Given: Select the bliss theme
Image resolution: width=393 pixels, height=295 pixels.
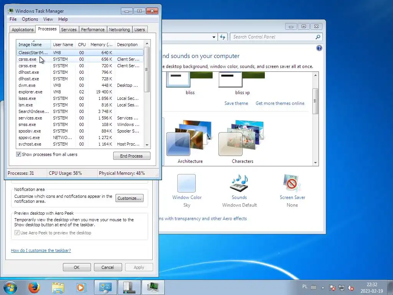Looking at the screenshot, I should pos(190,83).
